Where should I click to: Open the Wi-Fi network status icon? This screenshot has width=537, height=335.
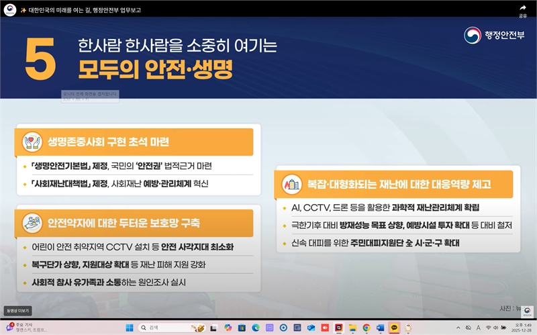[488, 328]
